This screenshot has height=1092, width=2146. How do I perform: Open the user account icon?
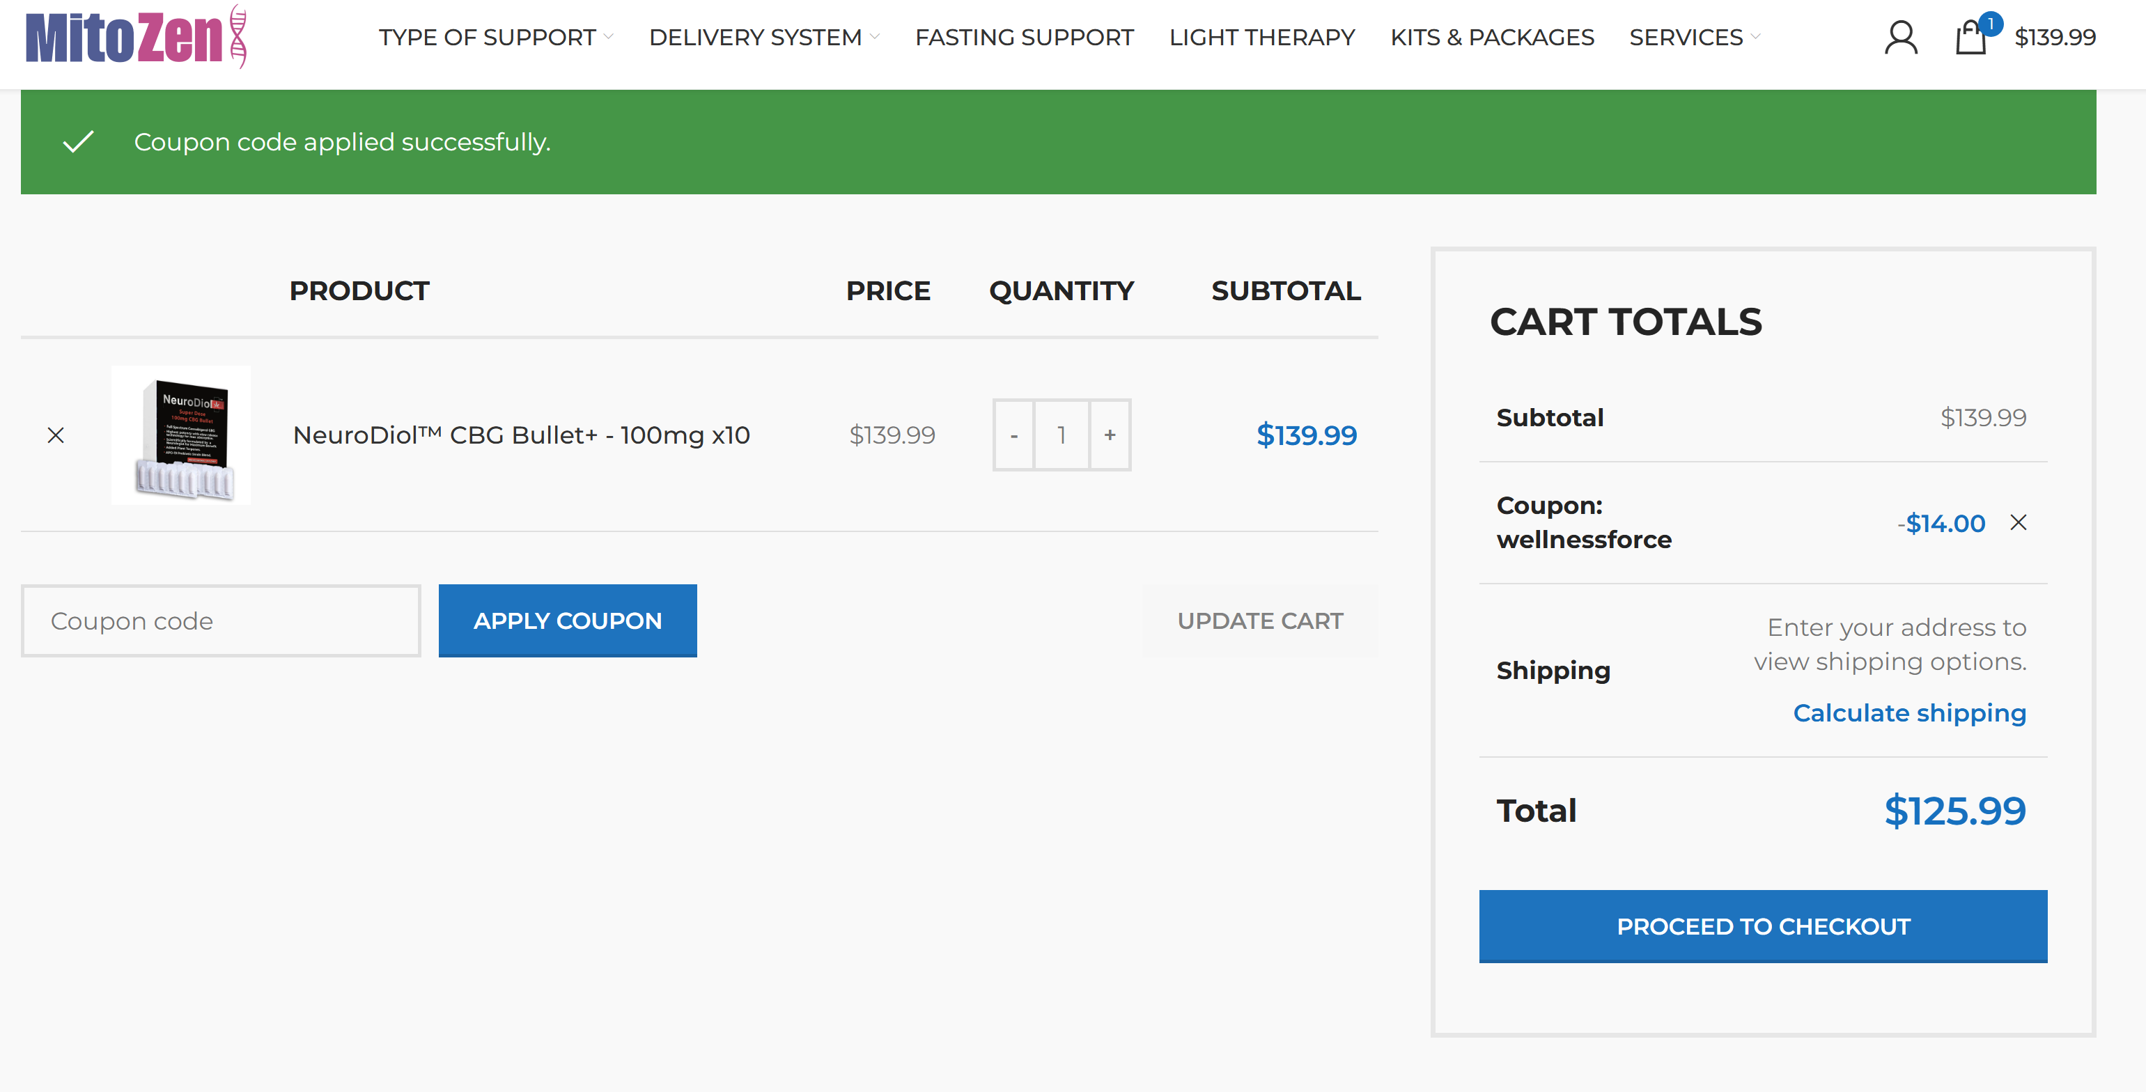[x=1900, y=38]
